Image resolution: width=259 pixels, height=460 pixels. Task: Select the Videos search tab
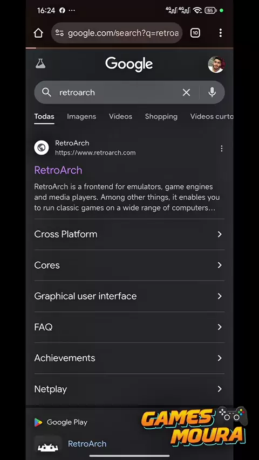(120, 116)
